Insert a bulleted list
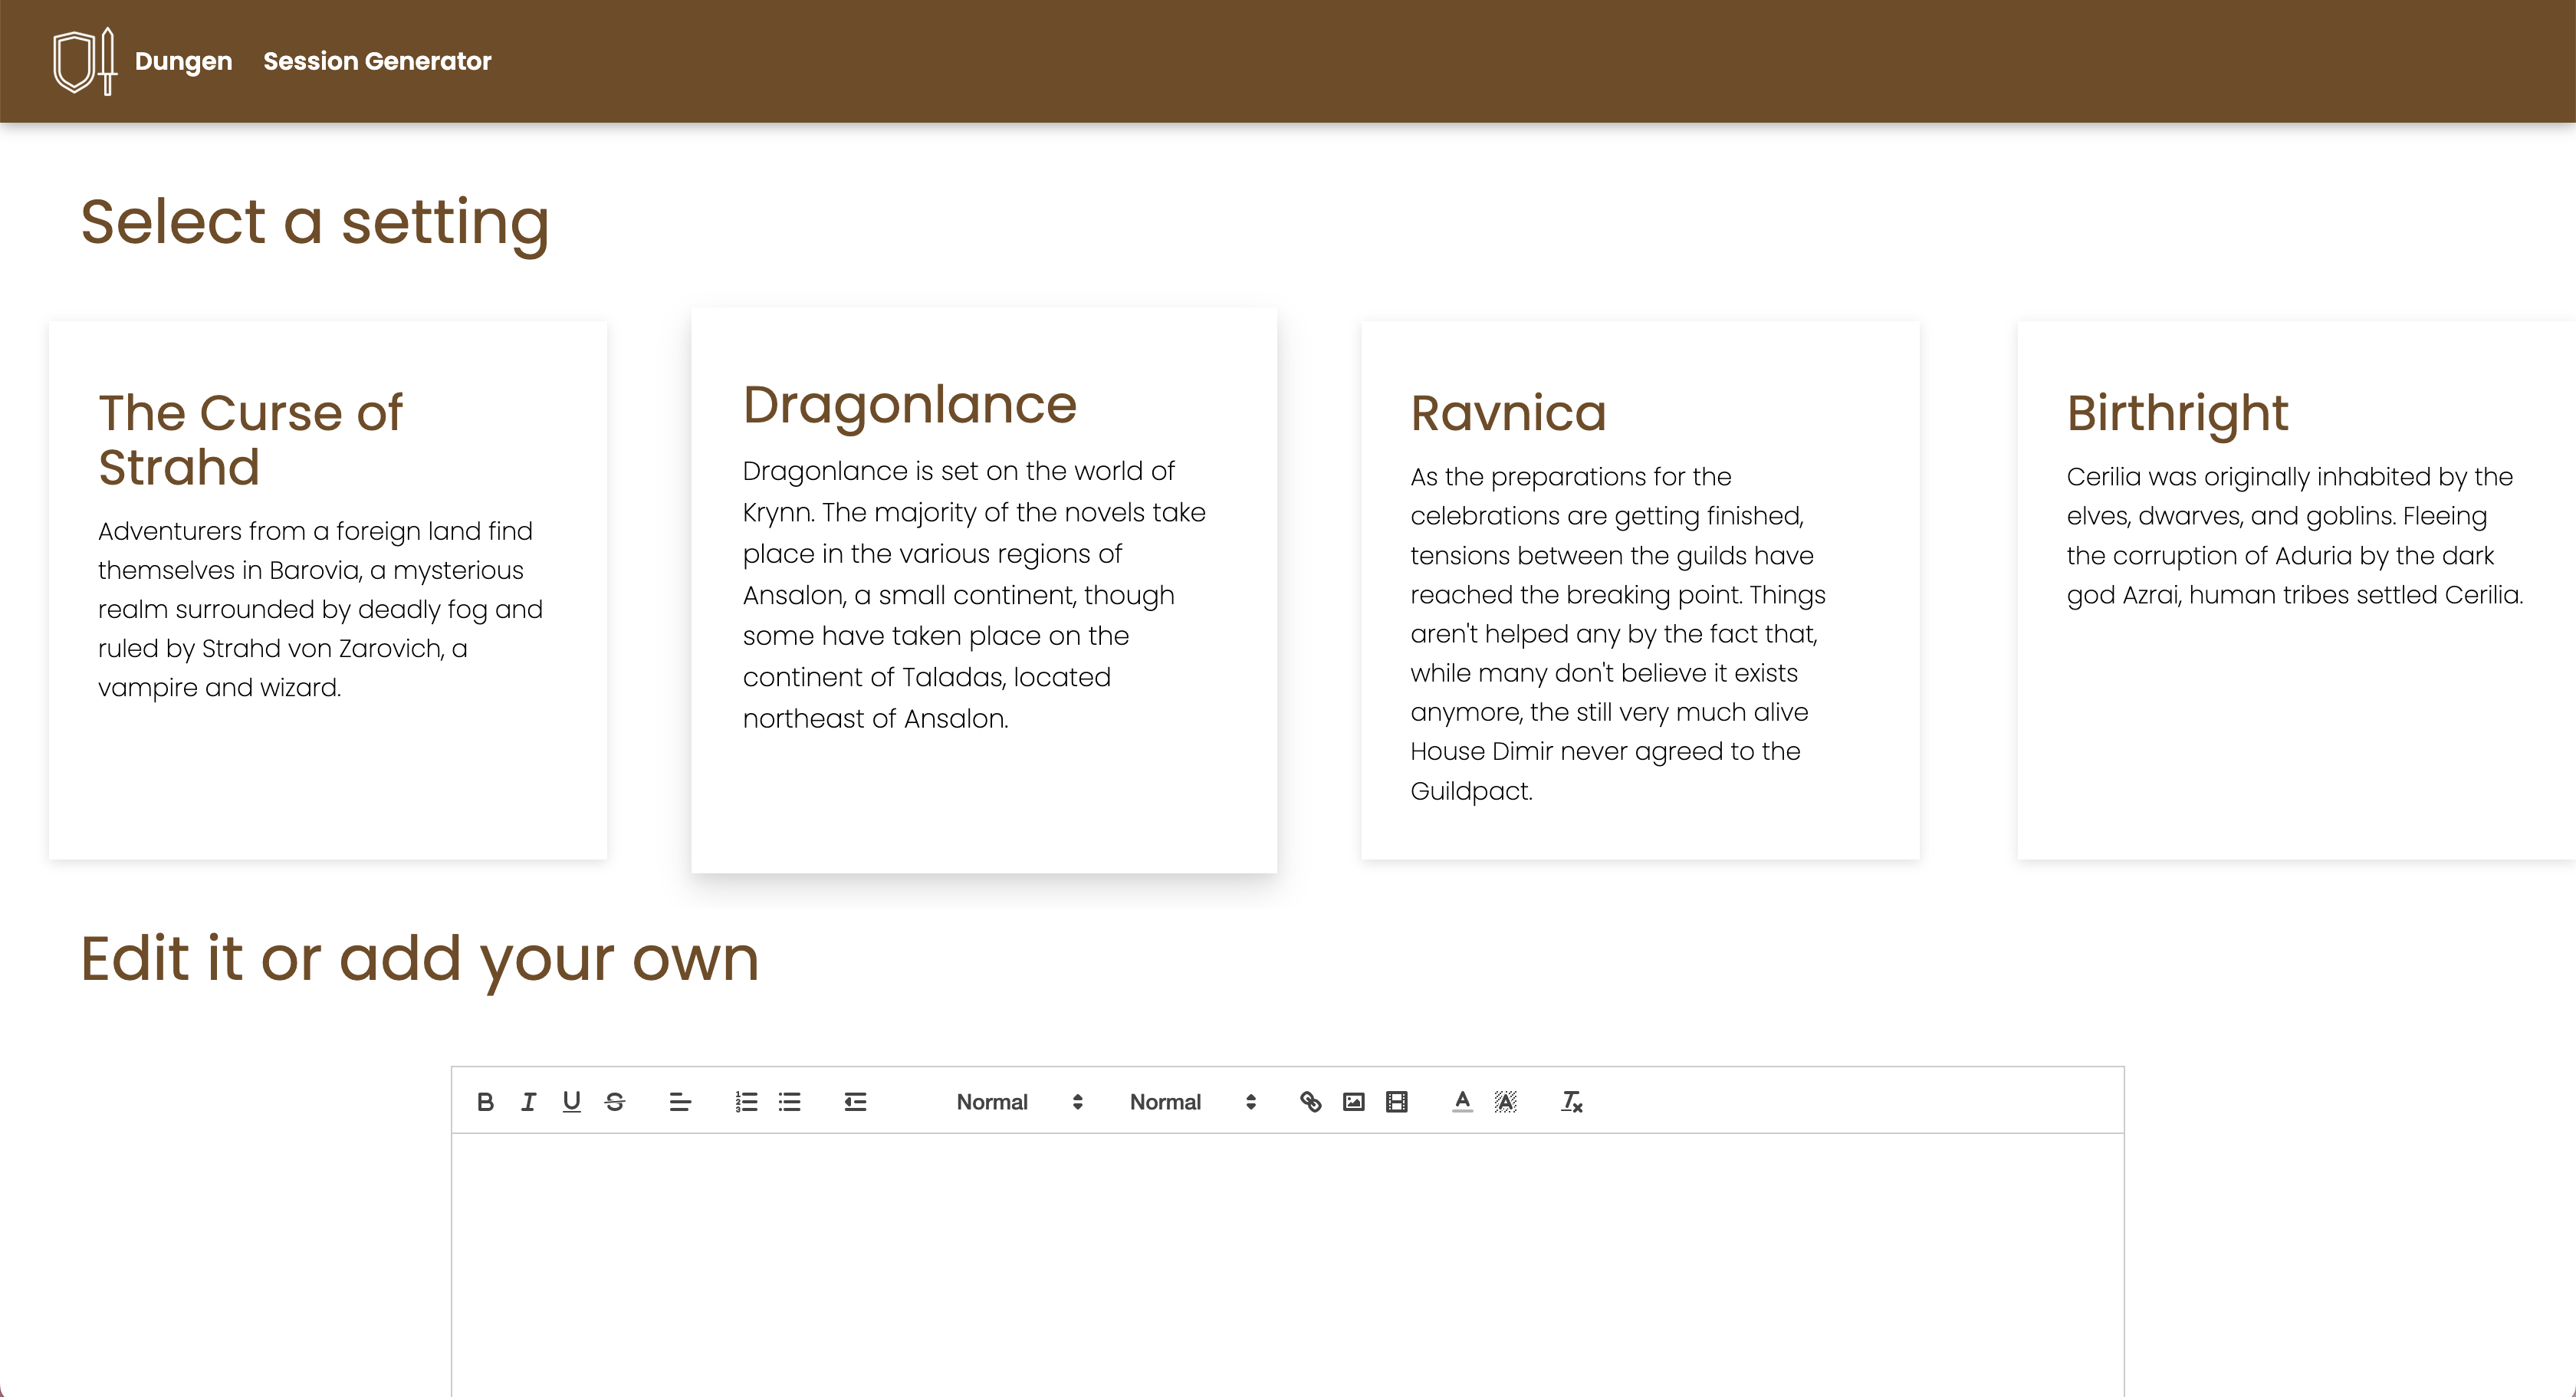This screenshot has height=1397, width=2576. (789, 1102)
